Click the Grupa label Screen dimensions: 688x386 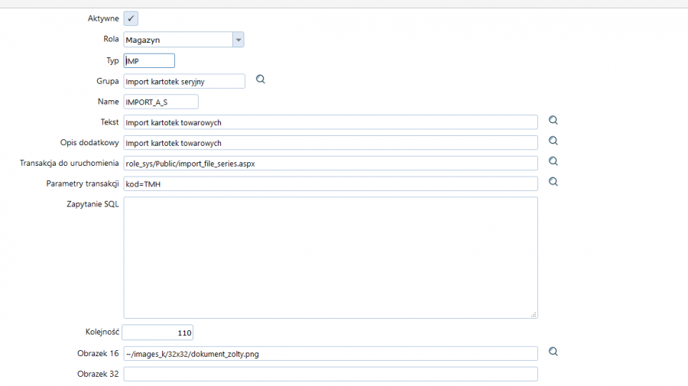click(108, 81)
